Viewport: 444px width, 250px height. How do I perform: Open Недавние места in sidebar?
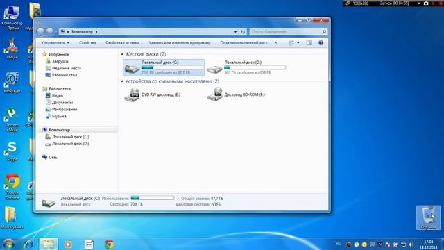click(67, 68)
